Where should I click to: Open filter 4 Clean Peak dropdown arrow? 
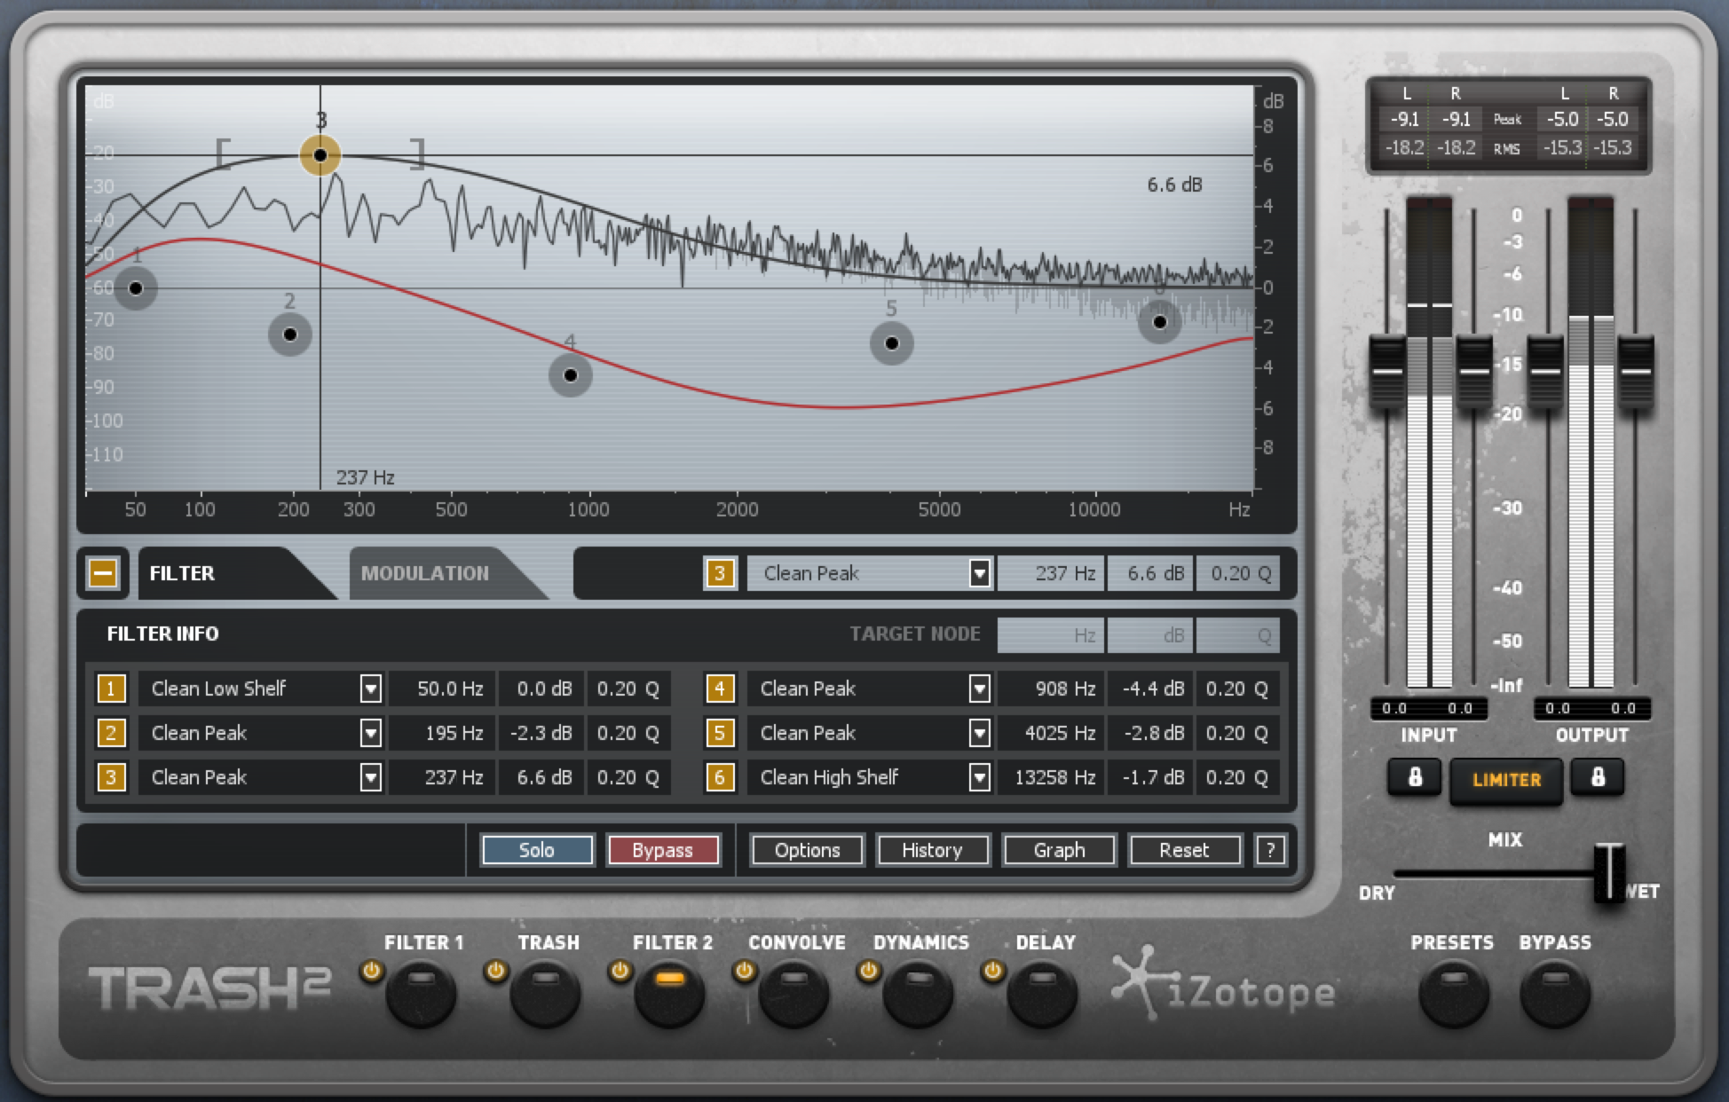(979, 689)
